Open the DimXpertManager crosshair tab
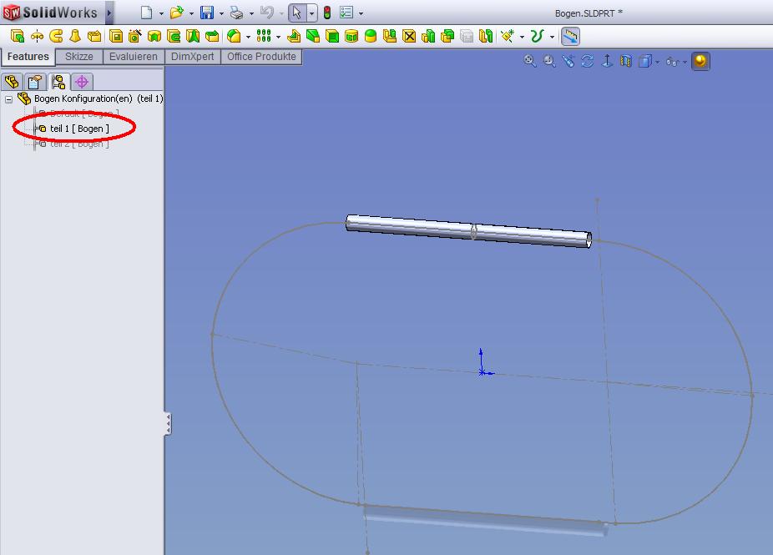Screen dimensions: 773x555 81,82
